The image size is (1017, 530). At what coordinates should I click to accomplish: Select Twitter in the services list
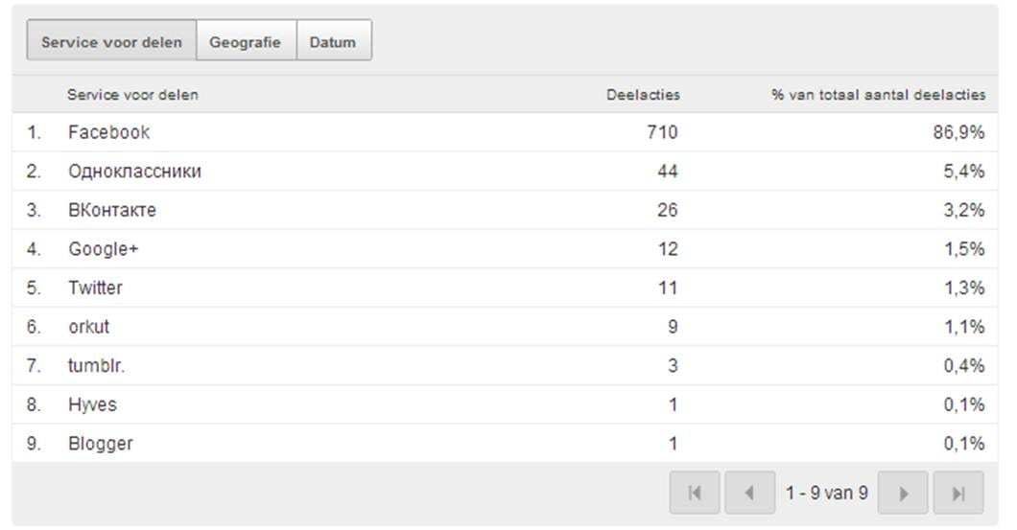pyautogui.click(x=95, y=288)
